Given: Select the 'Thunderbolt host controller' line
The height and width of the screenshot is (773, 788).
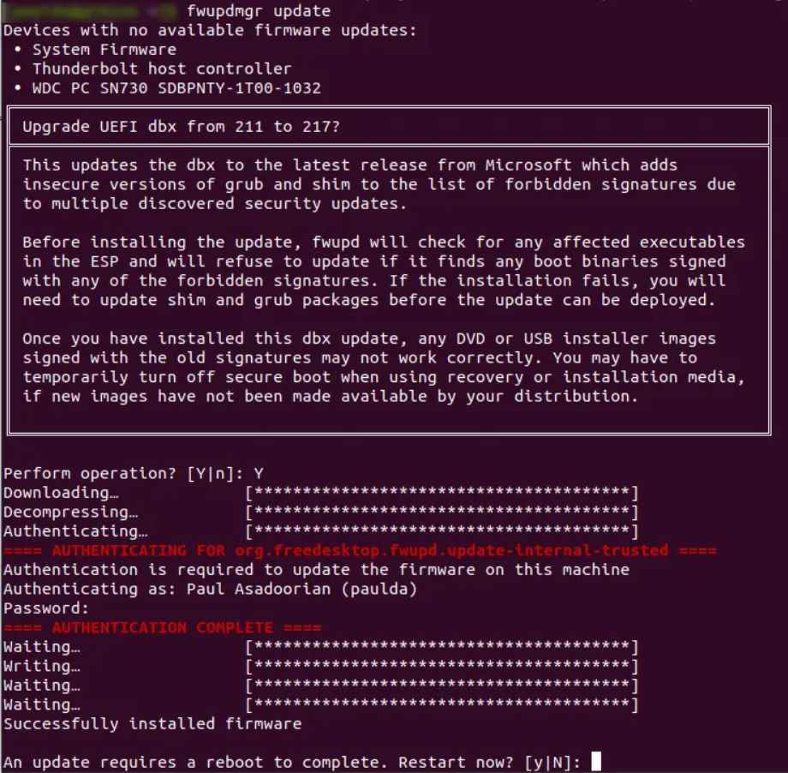Looking at the screenshot, I should coord(162,69).
